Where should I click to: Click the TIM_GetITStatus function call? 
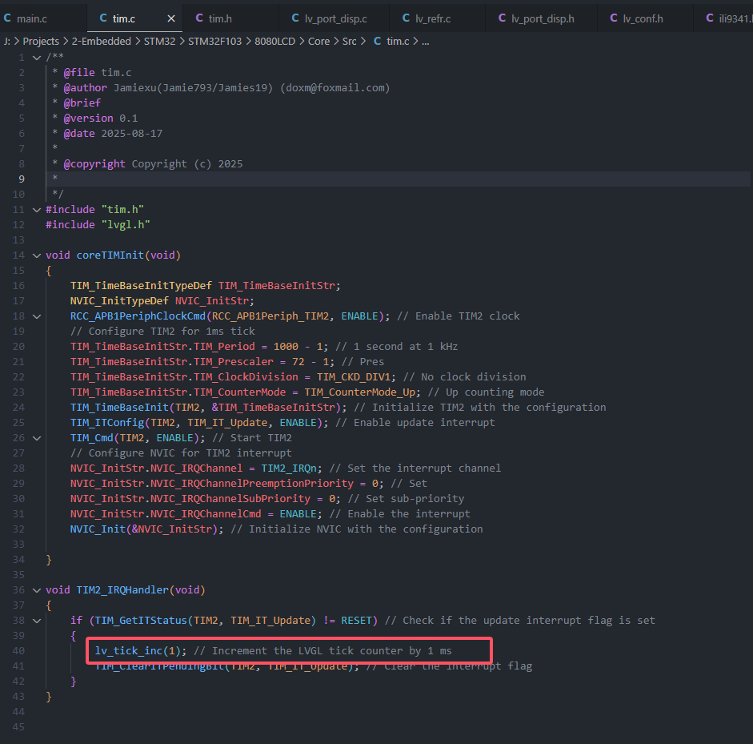[141, 621]
